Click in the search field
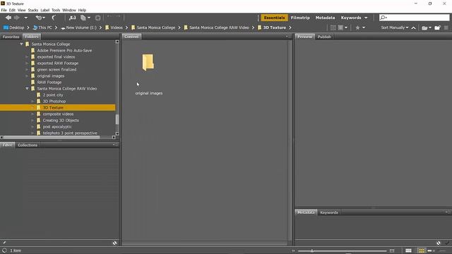 tap(415, 18)
